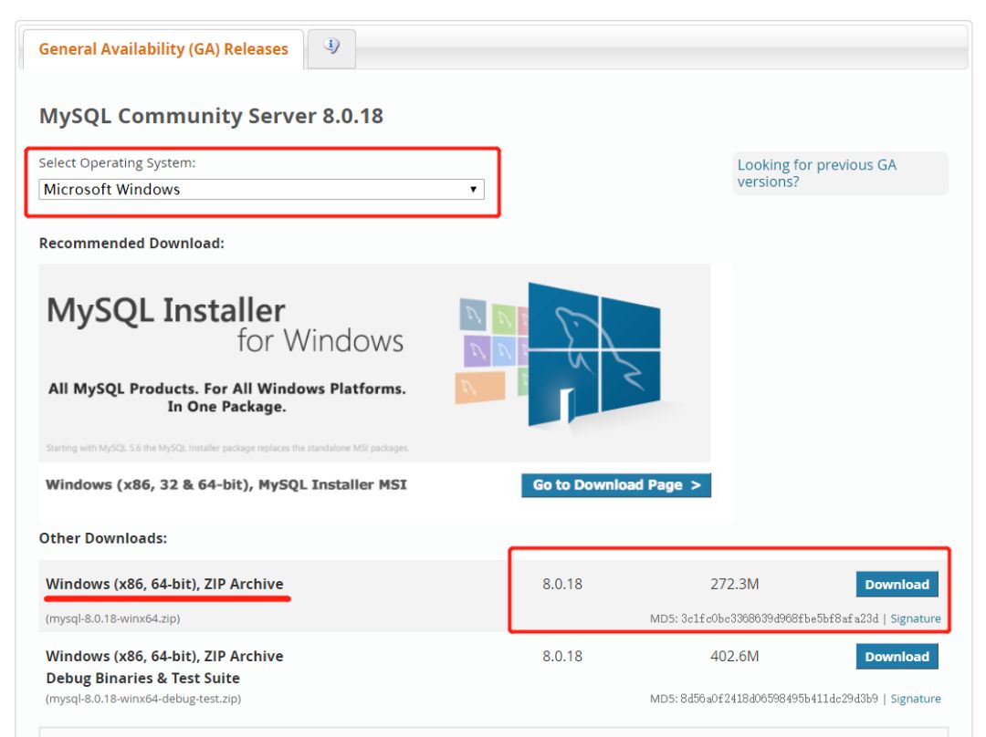Screen dimensions: 986x737
Task: Follow the Looking for previous GA versions link
Action: [x=816, y=172]
